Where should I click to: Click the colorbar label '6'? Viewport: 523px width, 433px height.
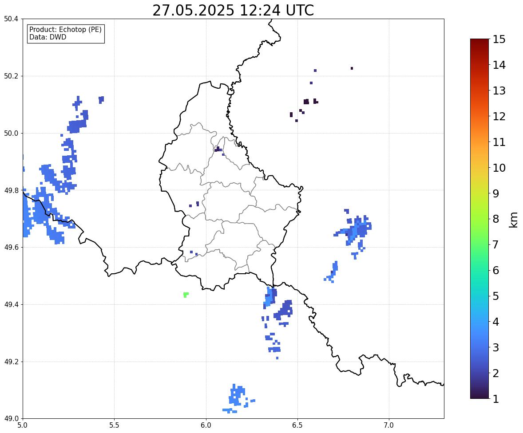496,270
